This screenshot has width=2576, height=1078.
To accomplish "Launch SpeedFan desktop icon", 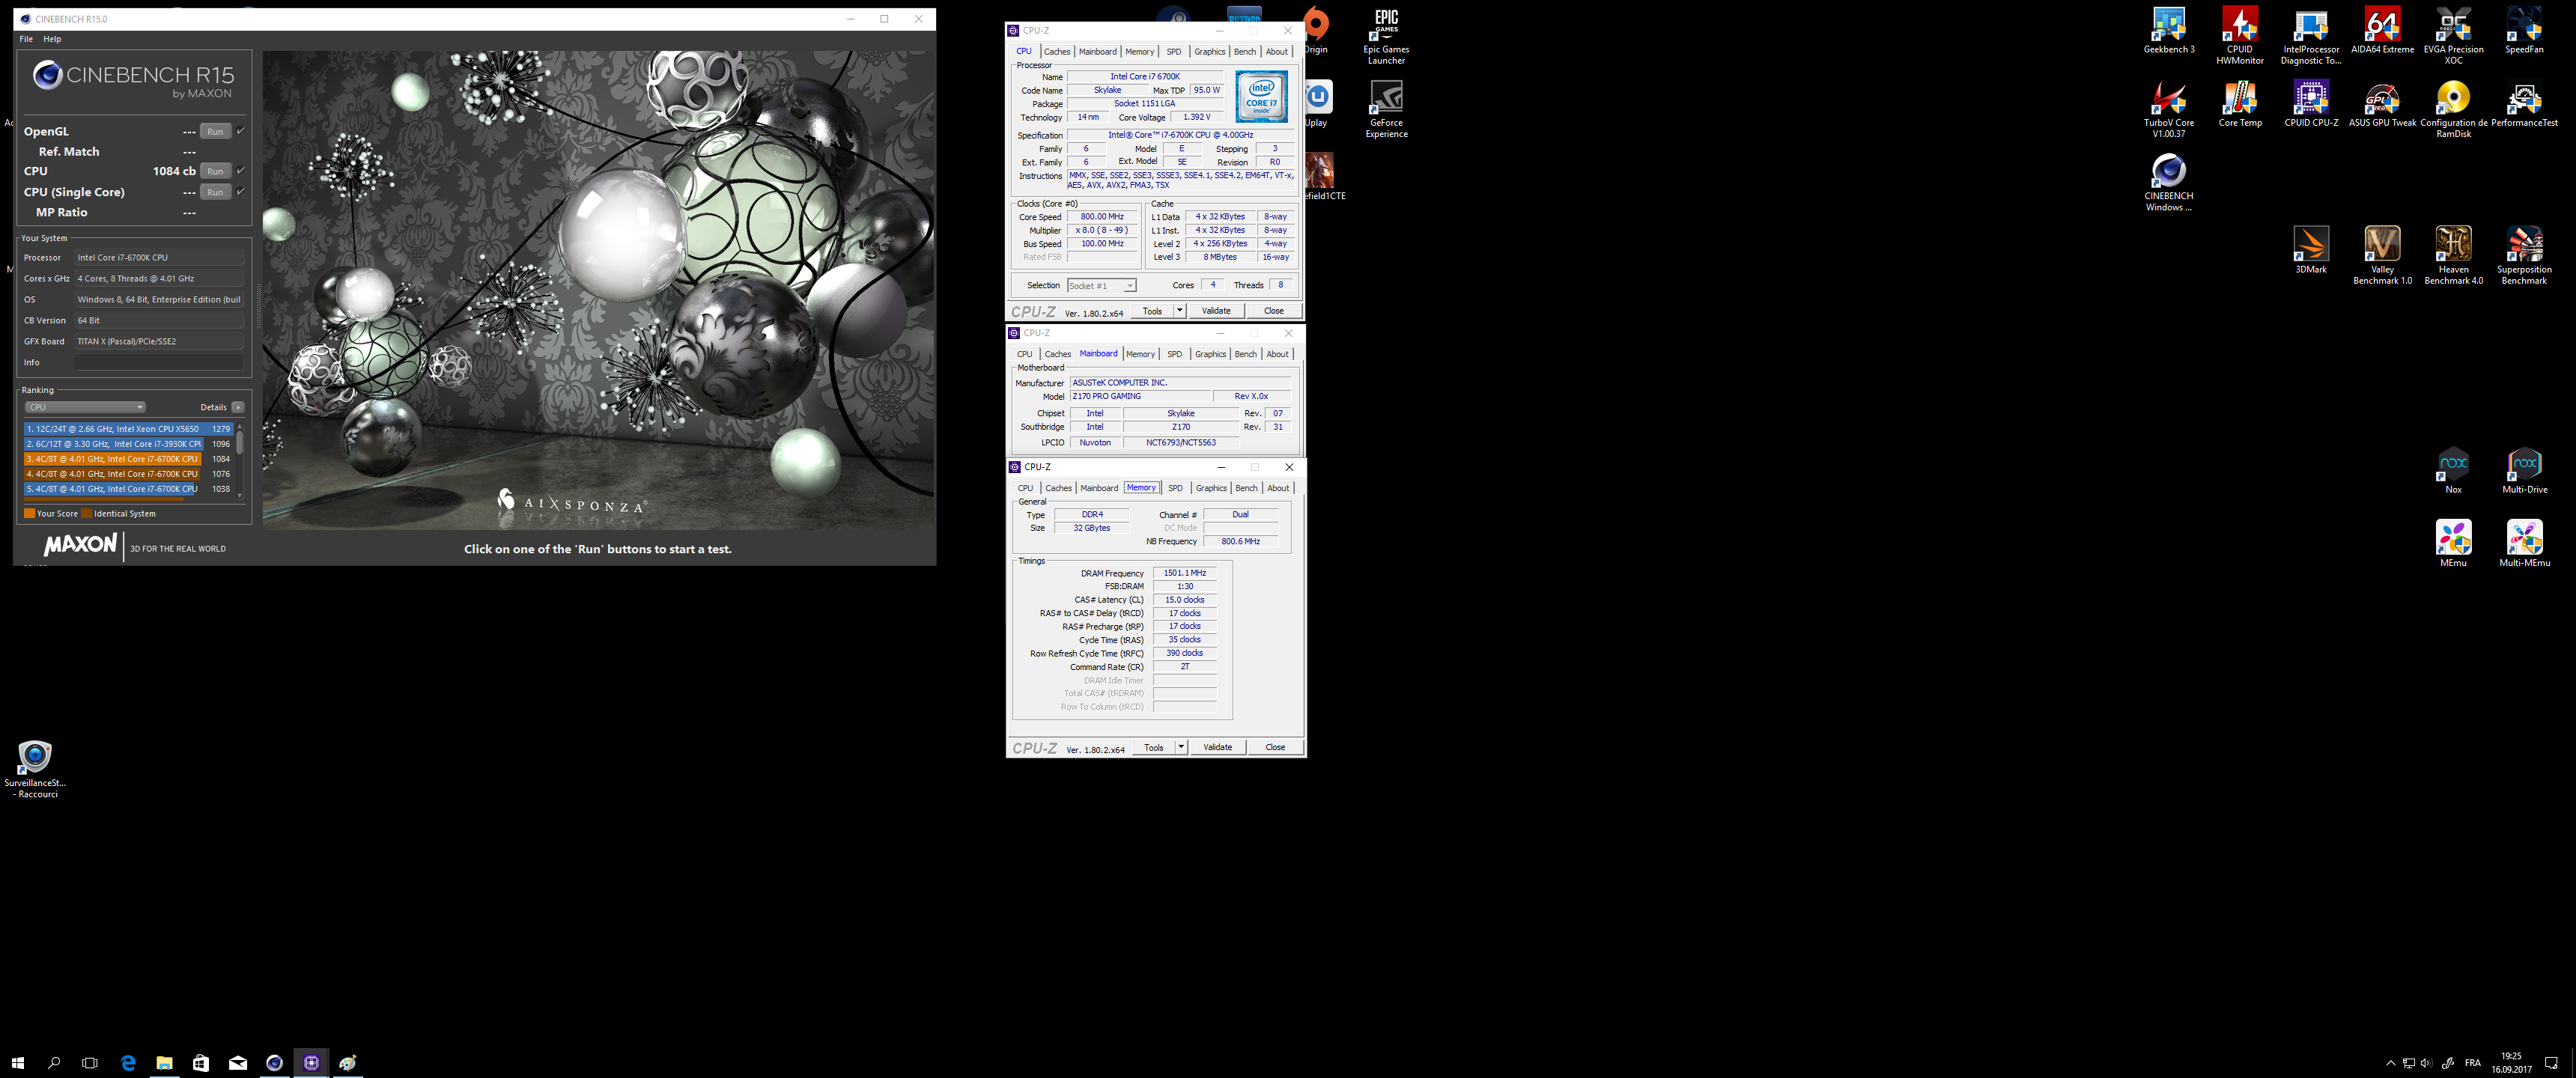I will point(2524,30).
